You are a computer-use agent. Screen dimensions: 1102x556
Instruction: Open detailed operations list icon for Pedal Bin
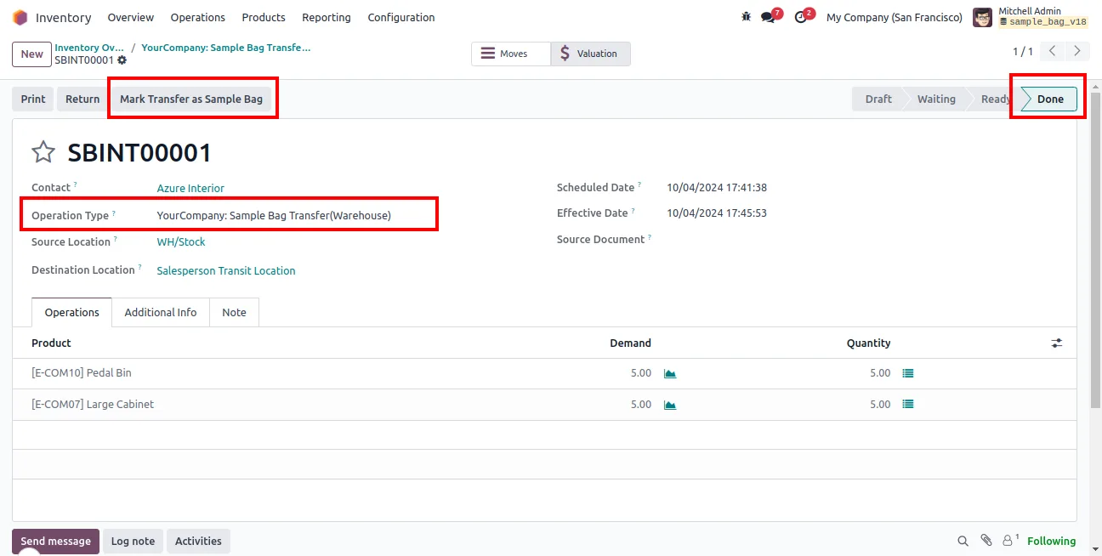click(908, 373)
